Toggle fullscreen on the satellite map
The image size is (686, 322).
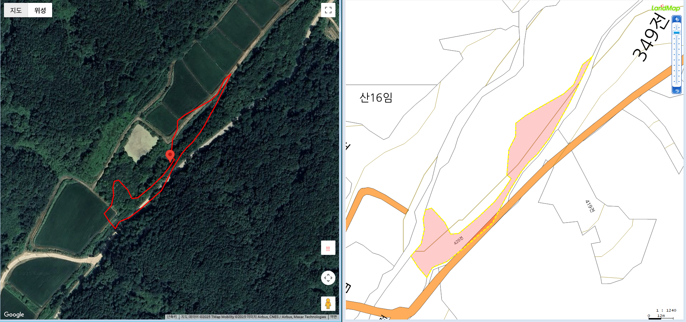click(x=328, y=10)
